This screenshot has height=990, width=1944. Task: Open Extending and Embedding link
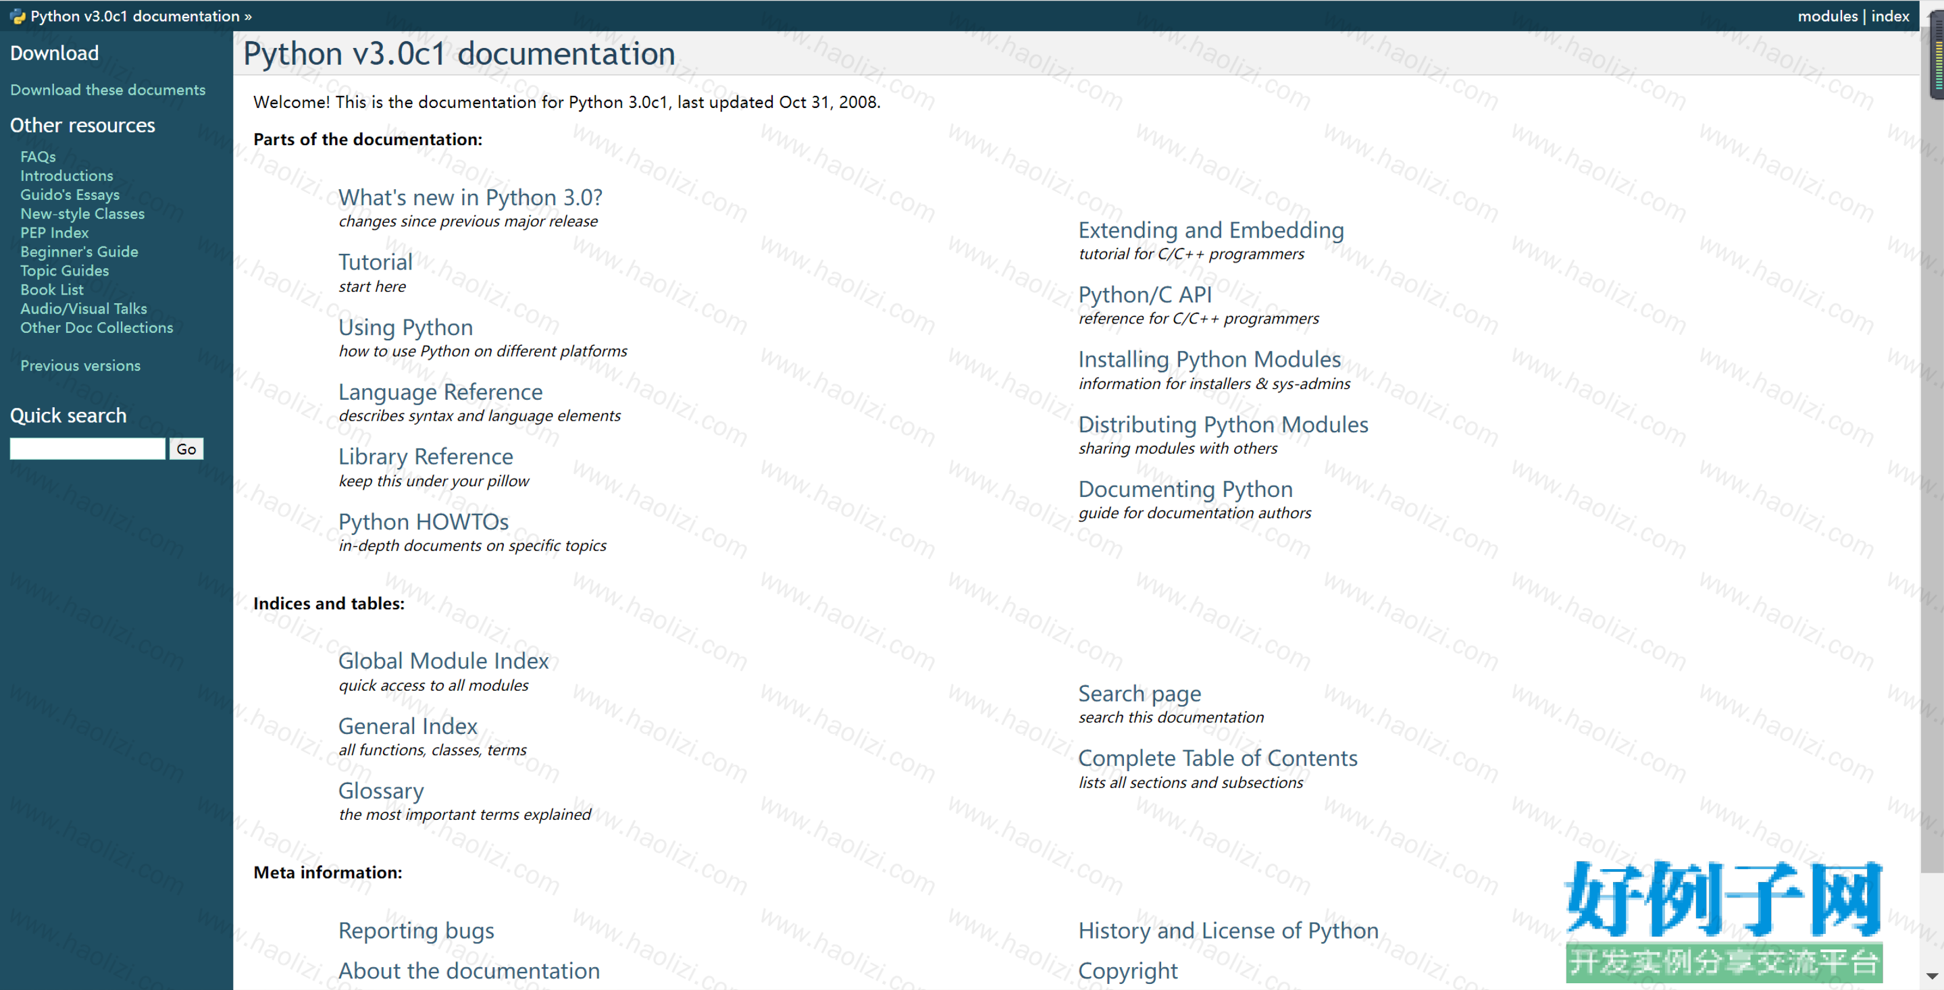click(x=1211, y=230)
